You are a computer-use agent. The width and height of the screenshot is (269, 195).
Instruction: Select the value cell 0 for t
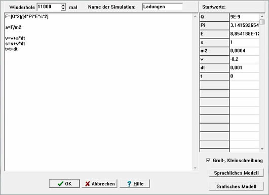(x=245, y=76)
